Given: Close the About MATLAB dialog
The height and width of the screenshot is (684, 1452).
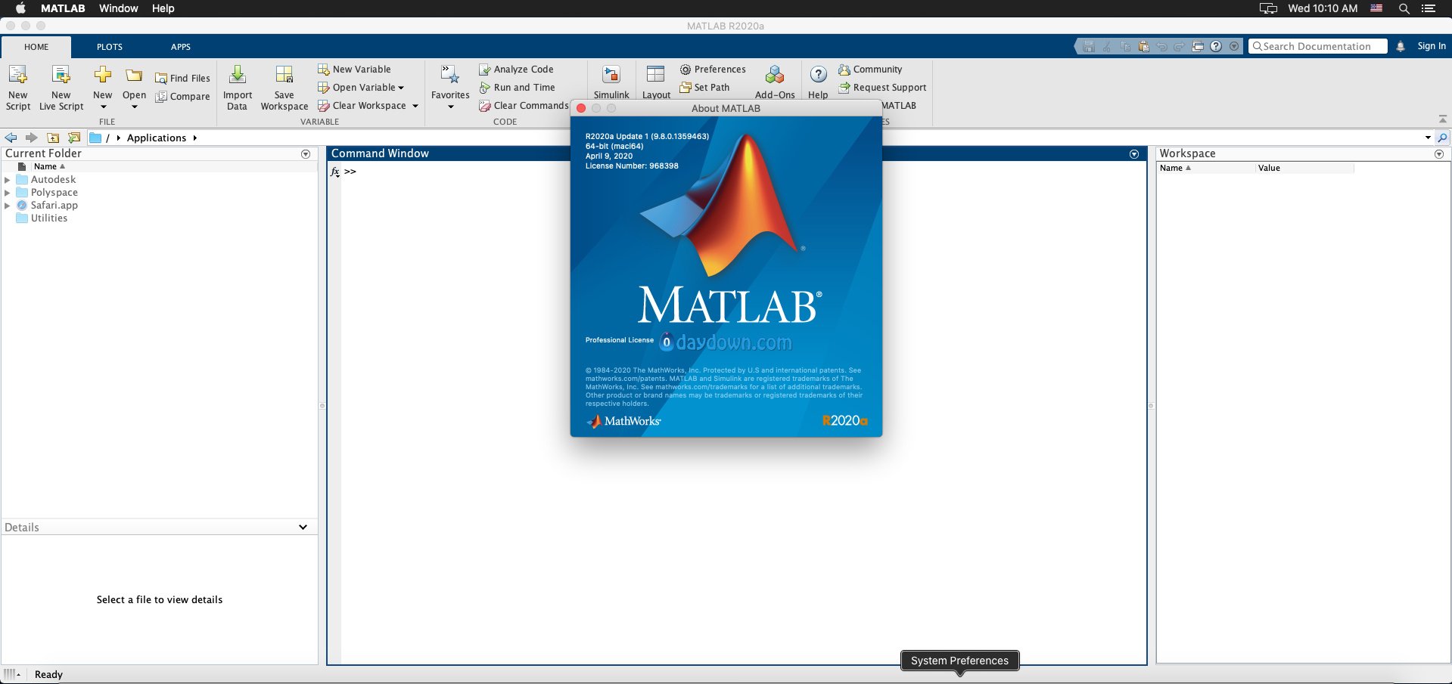Looking at the screenshot, I should pyautogui.click(x=581, y=108).
